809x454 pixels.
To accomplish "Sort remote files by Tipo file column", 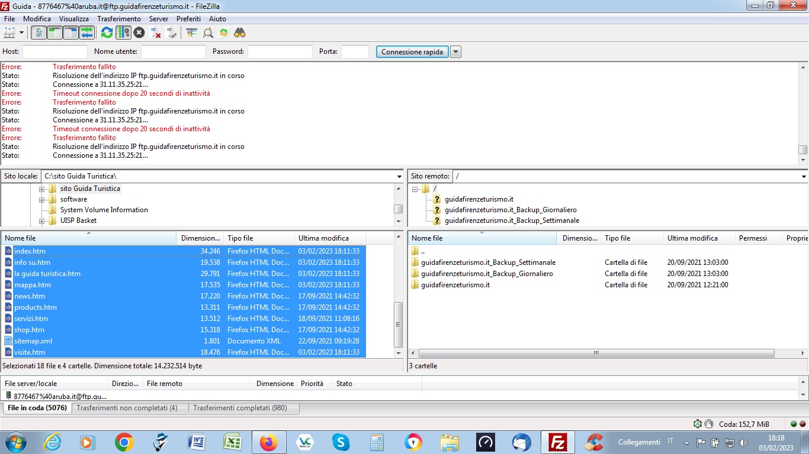I will [x=632, y=238].
